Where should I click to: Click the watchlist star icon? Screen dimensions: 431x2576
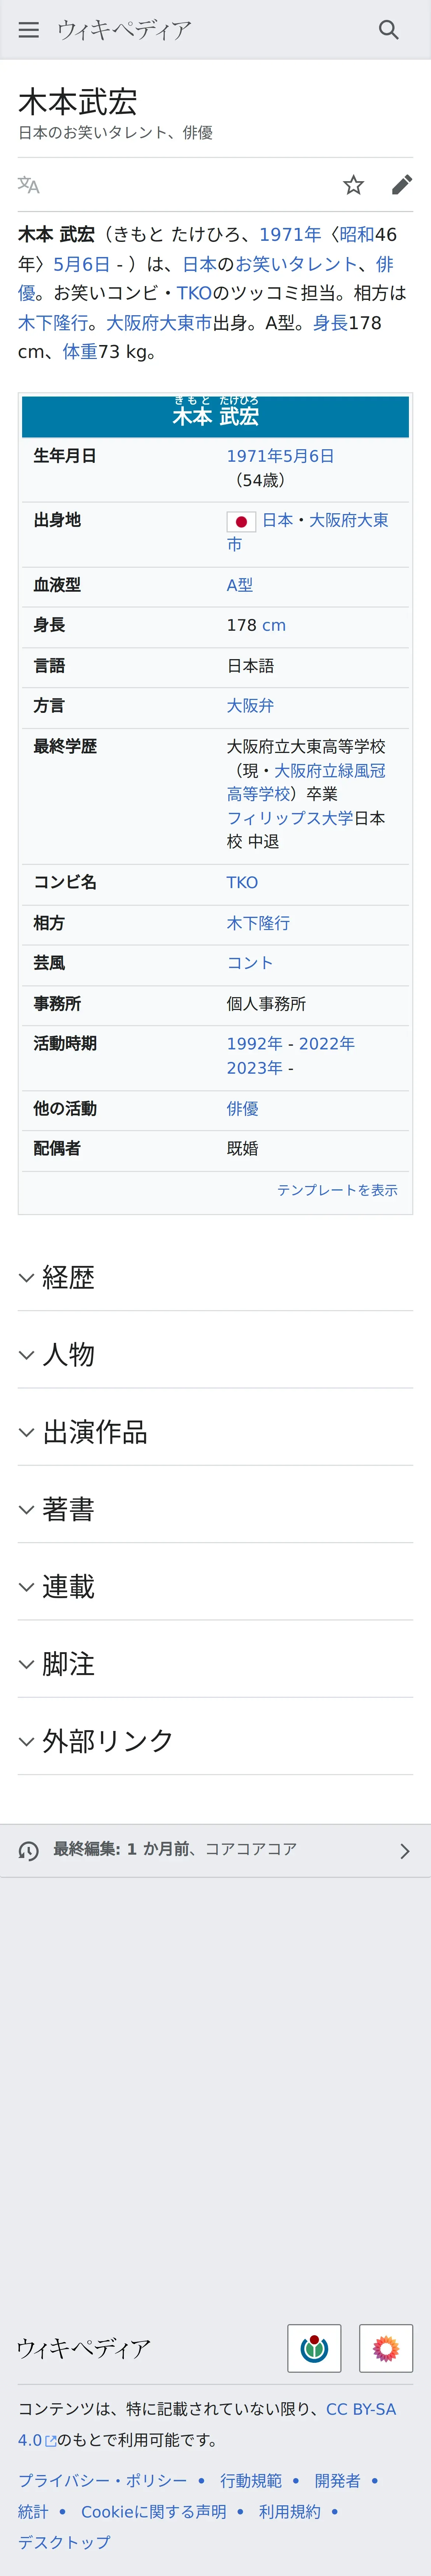[353, 185]
